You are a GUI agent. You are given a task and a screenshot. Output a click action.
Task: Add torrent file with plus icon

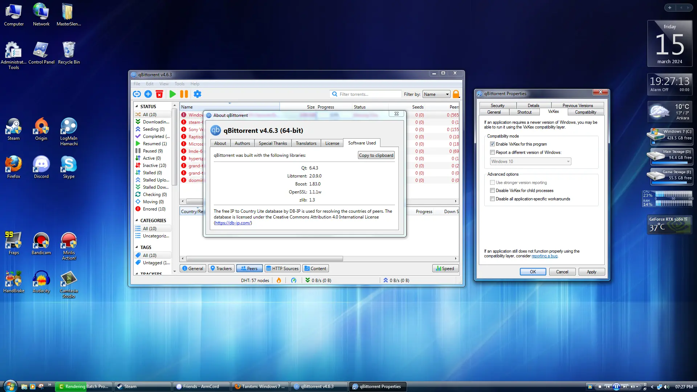tap(148, 94)
